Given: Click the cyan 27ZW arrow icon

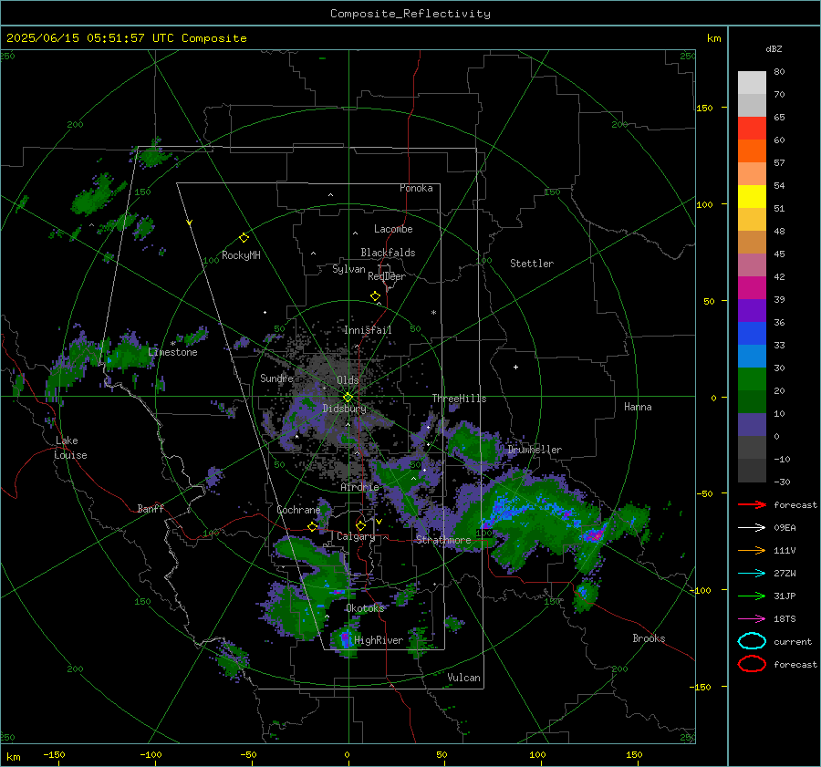Looking at the screenshot, I should click(752, 574).
